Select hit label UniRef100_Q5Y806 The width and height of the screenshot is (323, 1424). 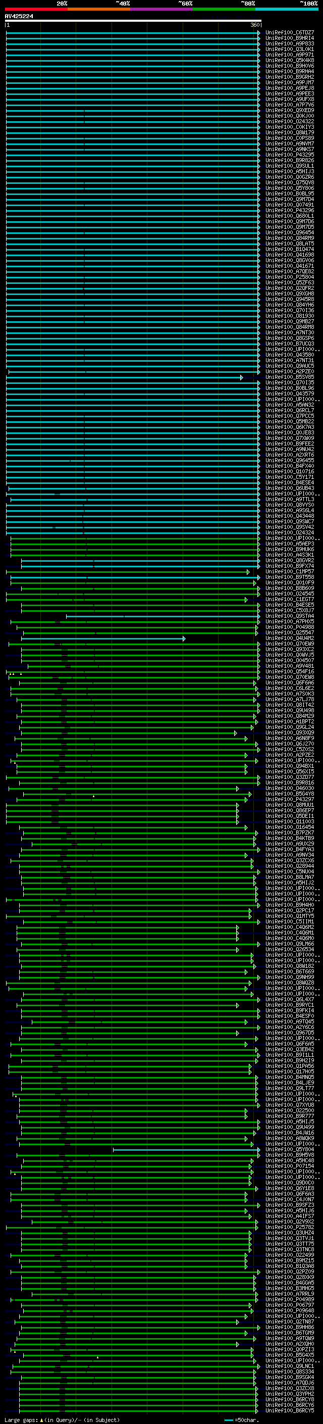pos(290,188)
